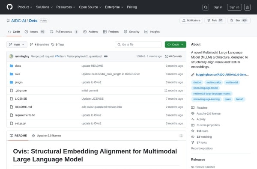Switch to the Pull requests tab
257x169 pixels.
point(64,32)
